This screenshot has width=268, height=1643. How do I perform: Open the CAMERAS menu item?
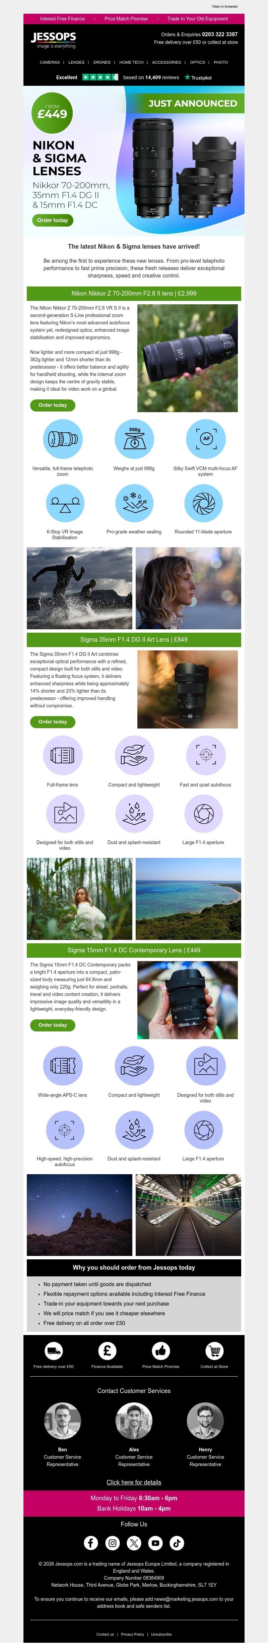point(50,63)
